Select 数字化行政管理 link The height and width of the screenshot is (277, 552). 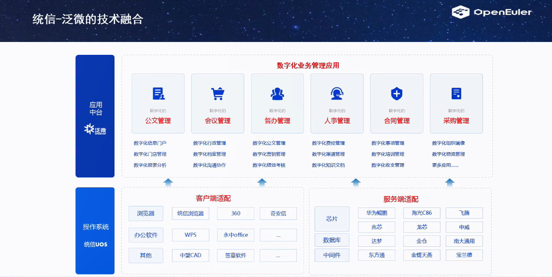pos(209,143)
